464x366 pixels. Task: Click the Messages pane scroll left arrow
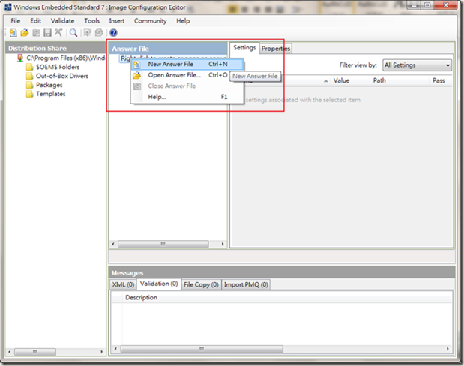(115, 349)
